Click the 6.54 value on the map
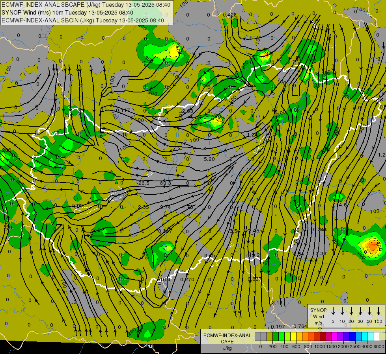This screenshot has height=354, width=386. pyautogui.click(x=299, y=254)
